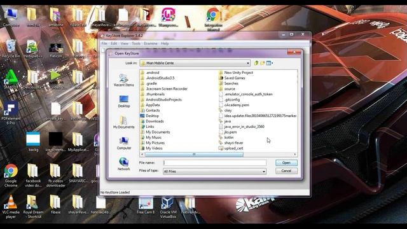Open the view menu icon in dialog
The width and height of the screenshot is (407, 229).
click(270, 63)
